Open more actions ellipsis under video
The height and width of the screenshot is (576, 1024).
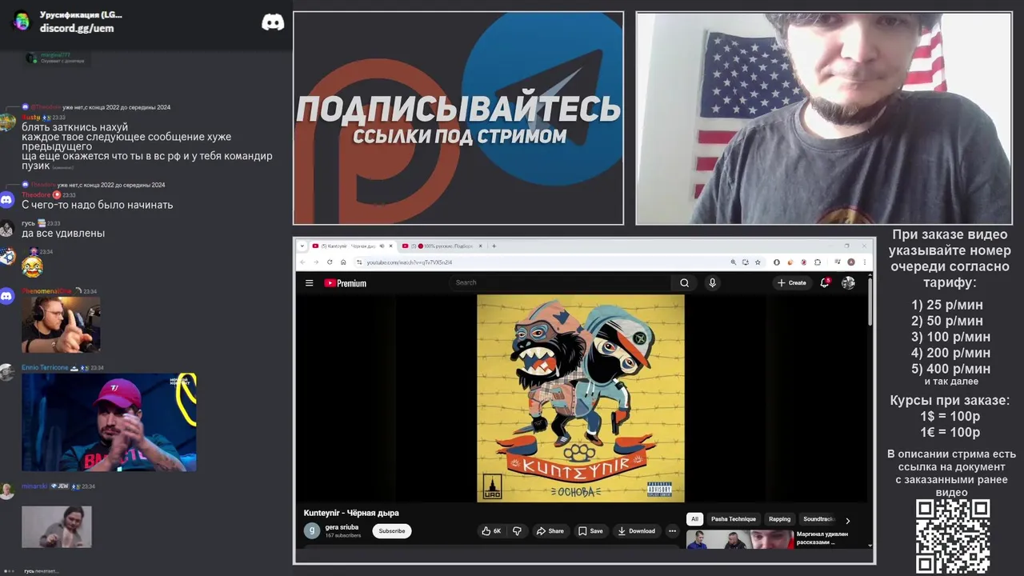[x=672, y=531]
